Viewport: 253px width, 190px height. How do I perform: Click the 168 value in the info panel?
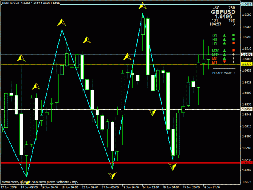(232, 21)
